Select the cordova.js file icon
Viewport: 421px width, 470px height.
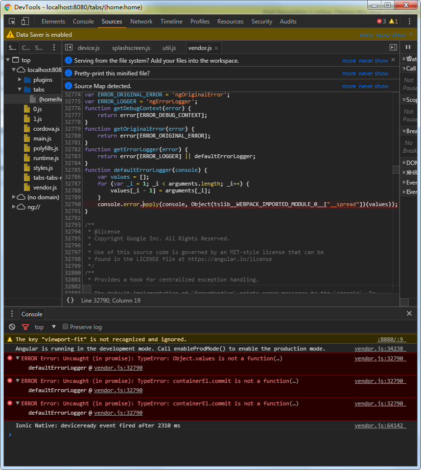click(27, 129)
